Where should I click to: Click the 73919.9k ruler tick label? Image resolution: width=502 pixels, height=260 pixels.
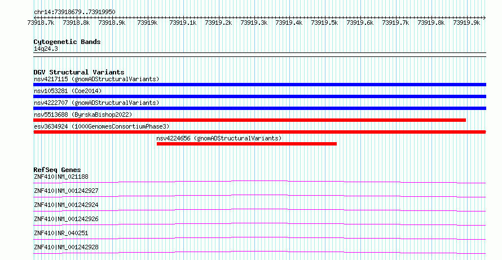pos(467,23)
